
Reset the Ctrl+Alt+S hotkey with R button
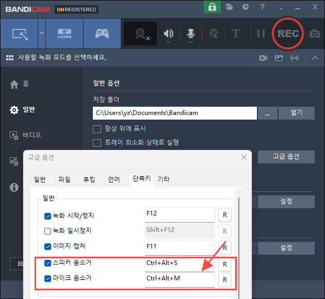coord(225,264)
